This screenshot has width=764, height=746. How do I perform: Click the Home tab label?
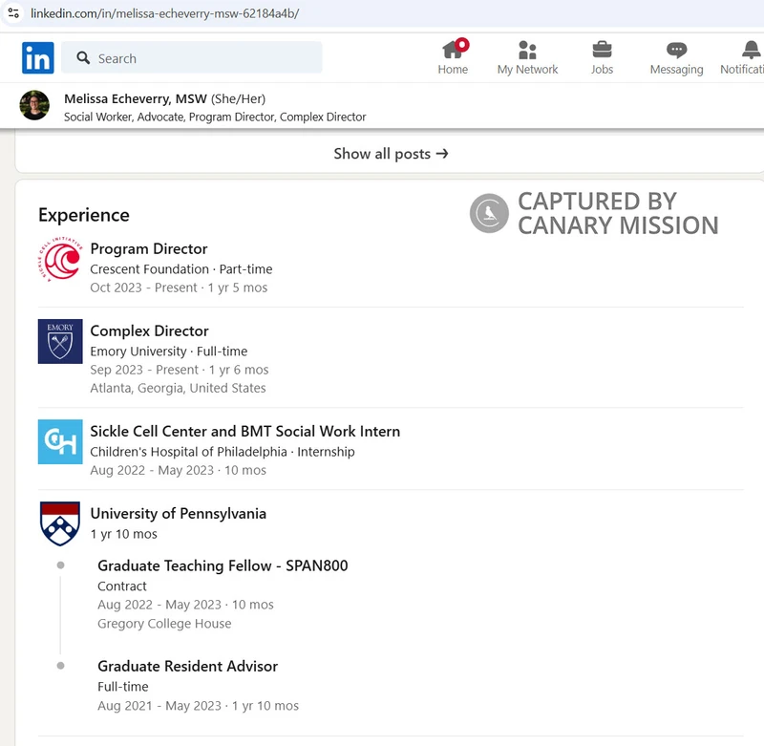click(453, 70)
